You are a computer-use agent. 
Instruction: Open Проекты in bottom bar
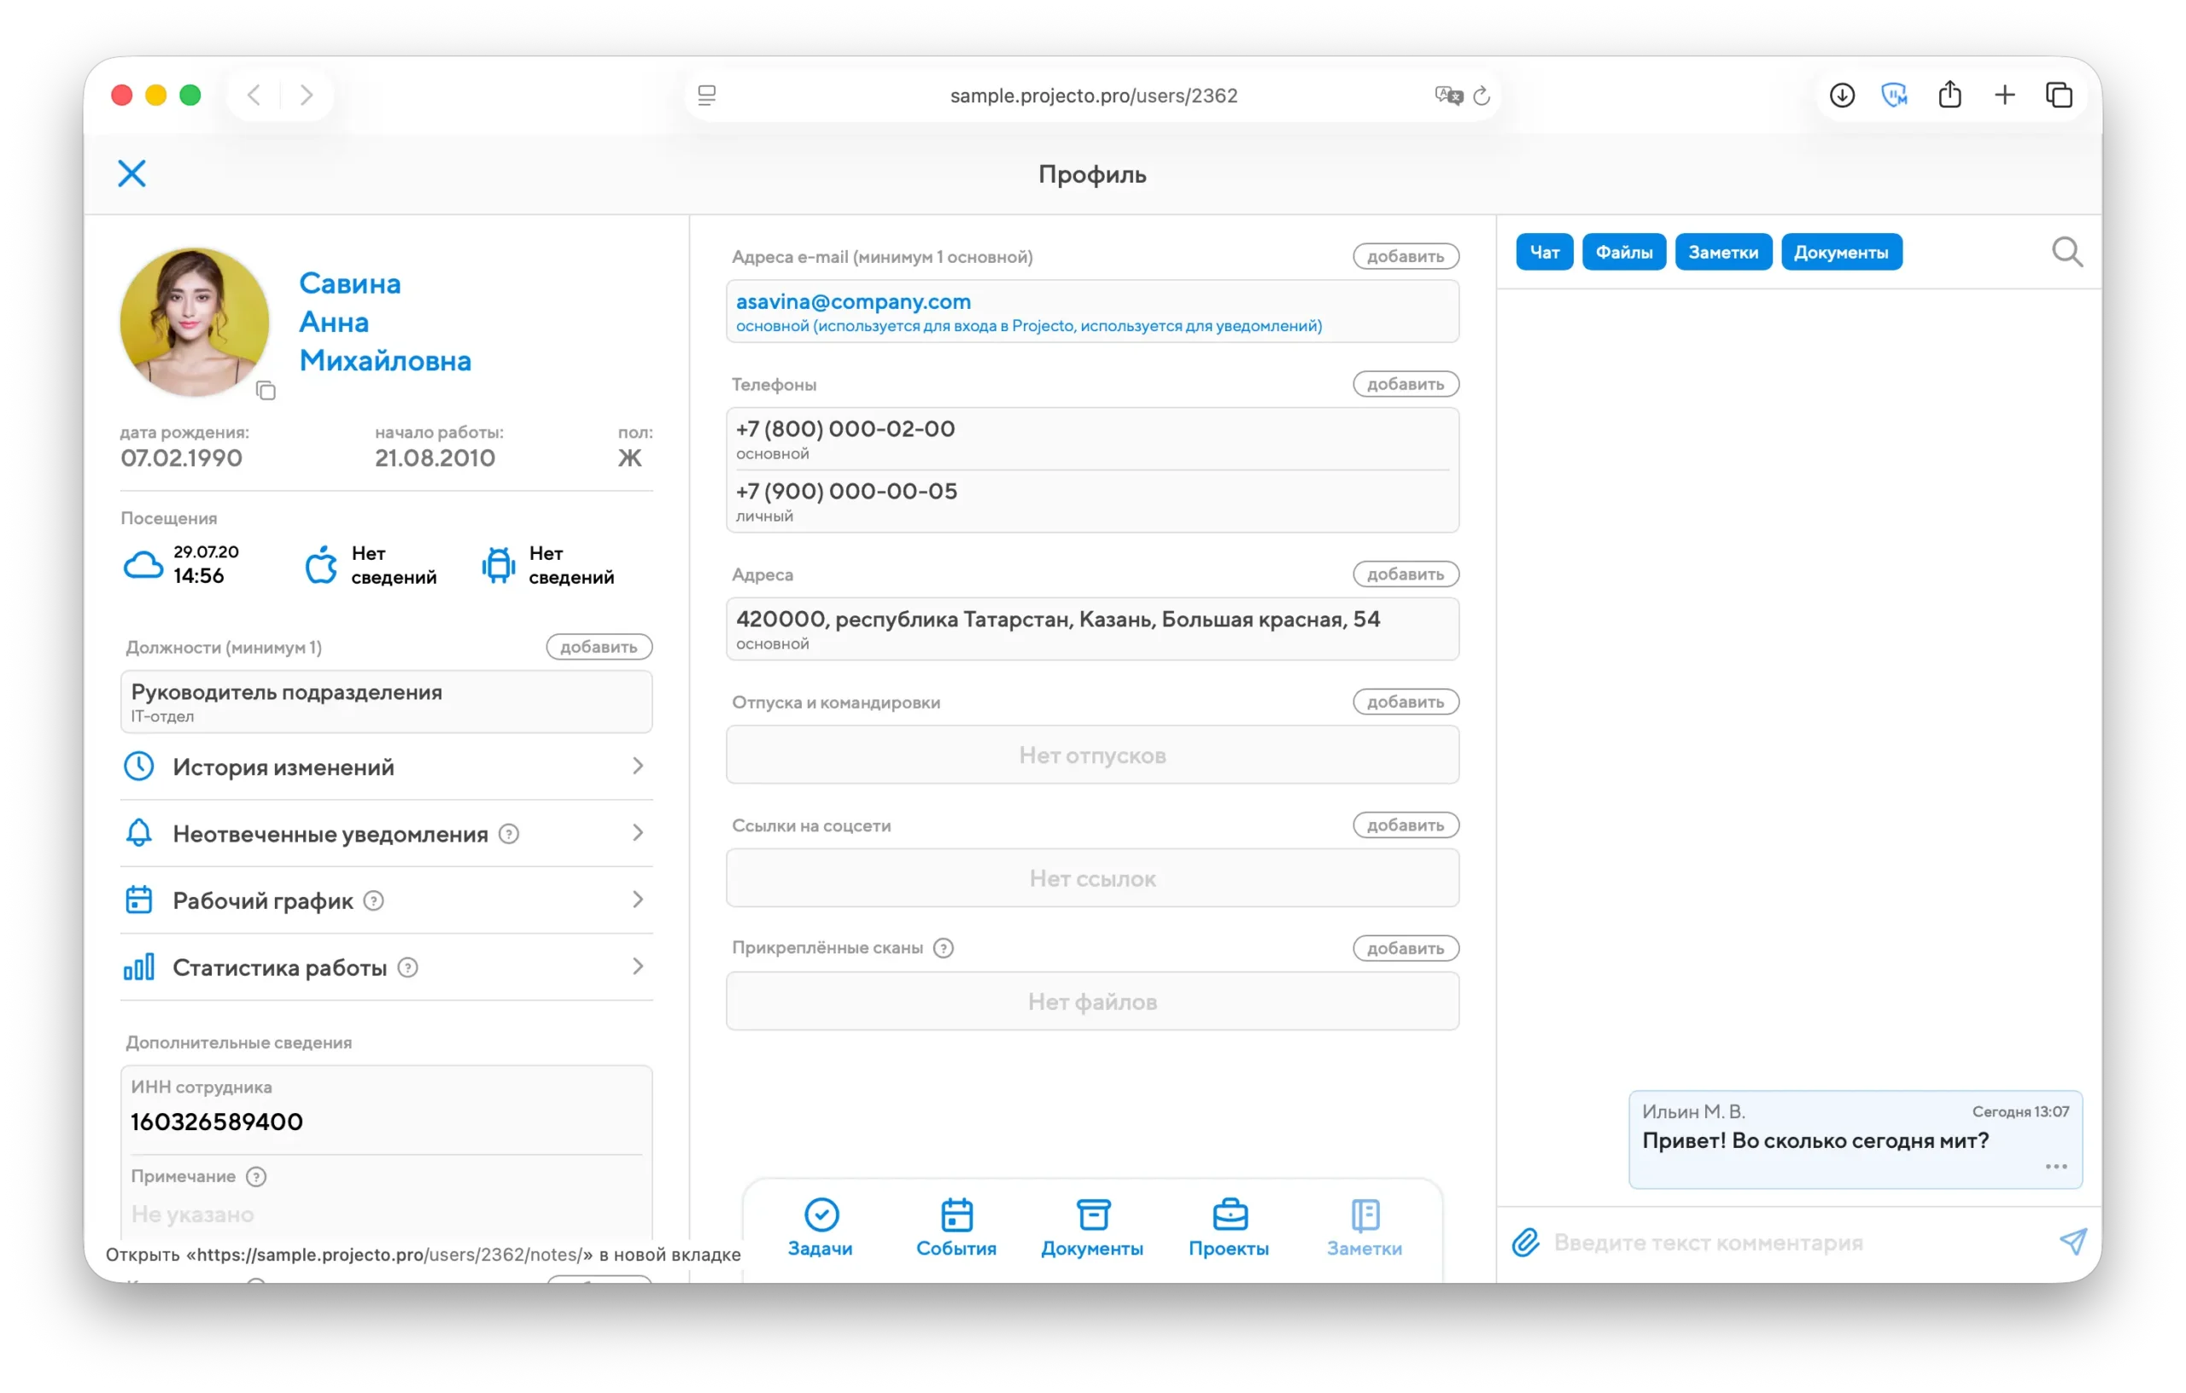pos(1229,1227)
